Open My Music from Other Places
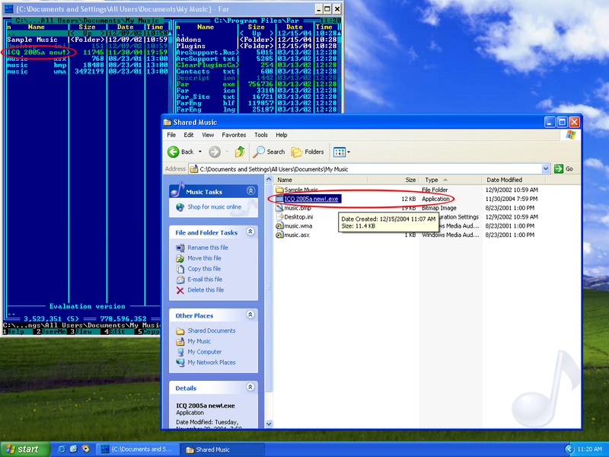The image size is (609, 457). tap(199, 341)
